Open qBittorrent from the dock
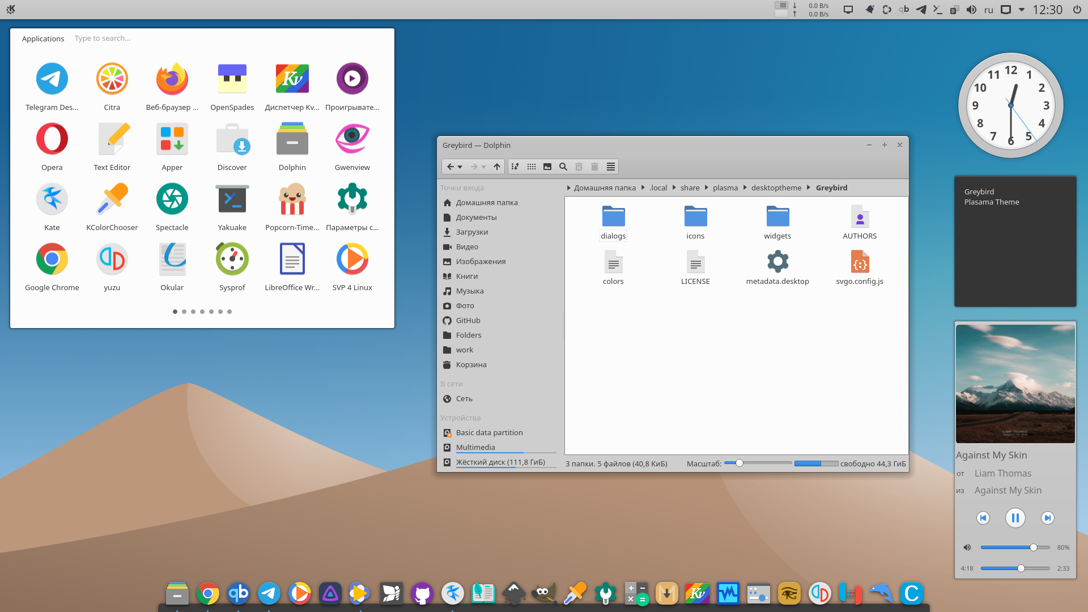 [239, 593]
